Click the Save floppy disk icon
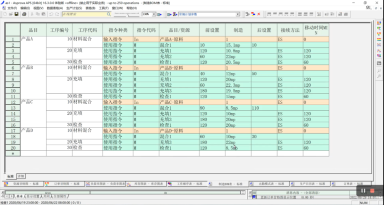384x205 pixels. 16,14
